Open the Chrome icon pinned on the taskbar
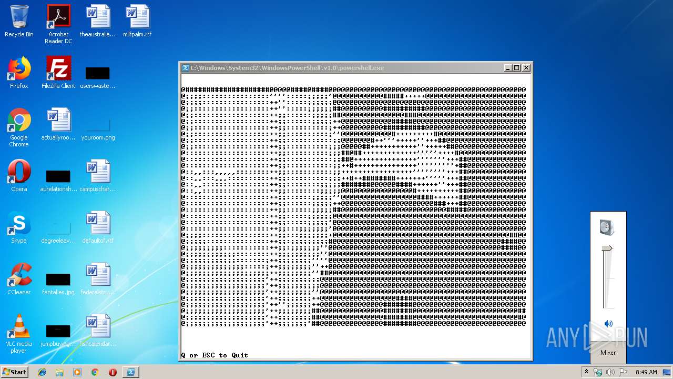 click(95, 372)
